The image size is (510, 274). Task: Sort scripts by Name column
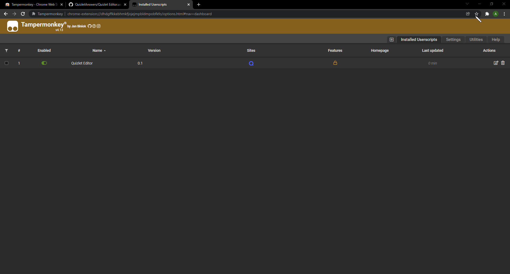(x=99, y=50)
